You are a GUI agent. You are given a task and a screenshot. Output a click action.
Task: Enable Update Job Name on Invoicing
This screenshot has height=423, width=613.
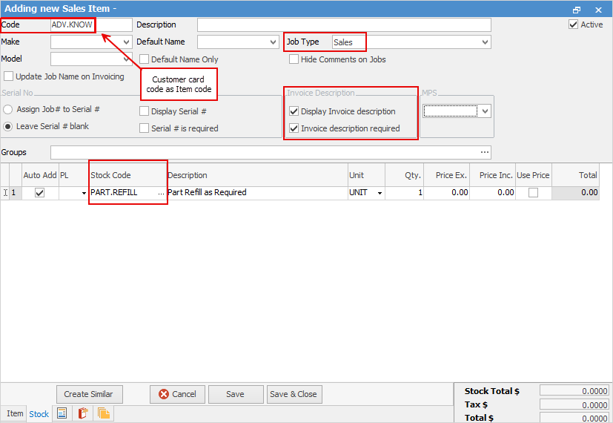pyautogui.click(x=9, y=76)
